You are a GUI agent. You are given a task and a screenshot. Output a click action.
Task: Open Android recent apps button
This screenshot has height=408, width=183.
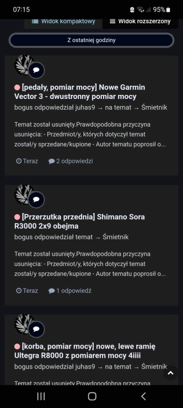coord(41,396)
